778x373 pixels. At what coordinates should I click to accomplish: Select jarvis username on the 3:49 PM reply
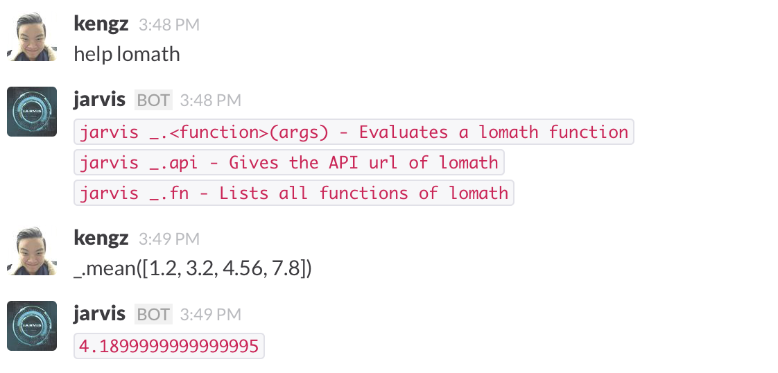99,314
